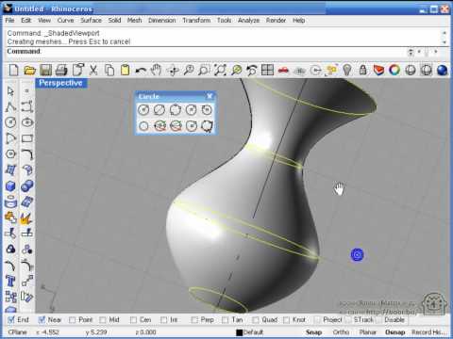
Task: Click the Zoom Extents toolbar icon
Action: click(x=220, y=70)
